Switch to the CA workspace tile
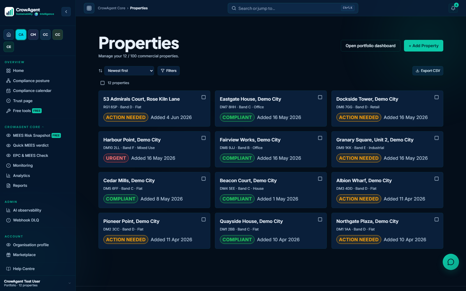The image size is (466, 291). [21, 35]
